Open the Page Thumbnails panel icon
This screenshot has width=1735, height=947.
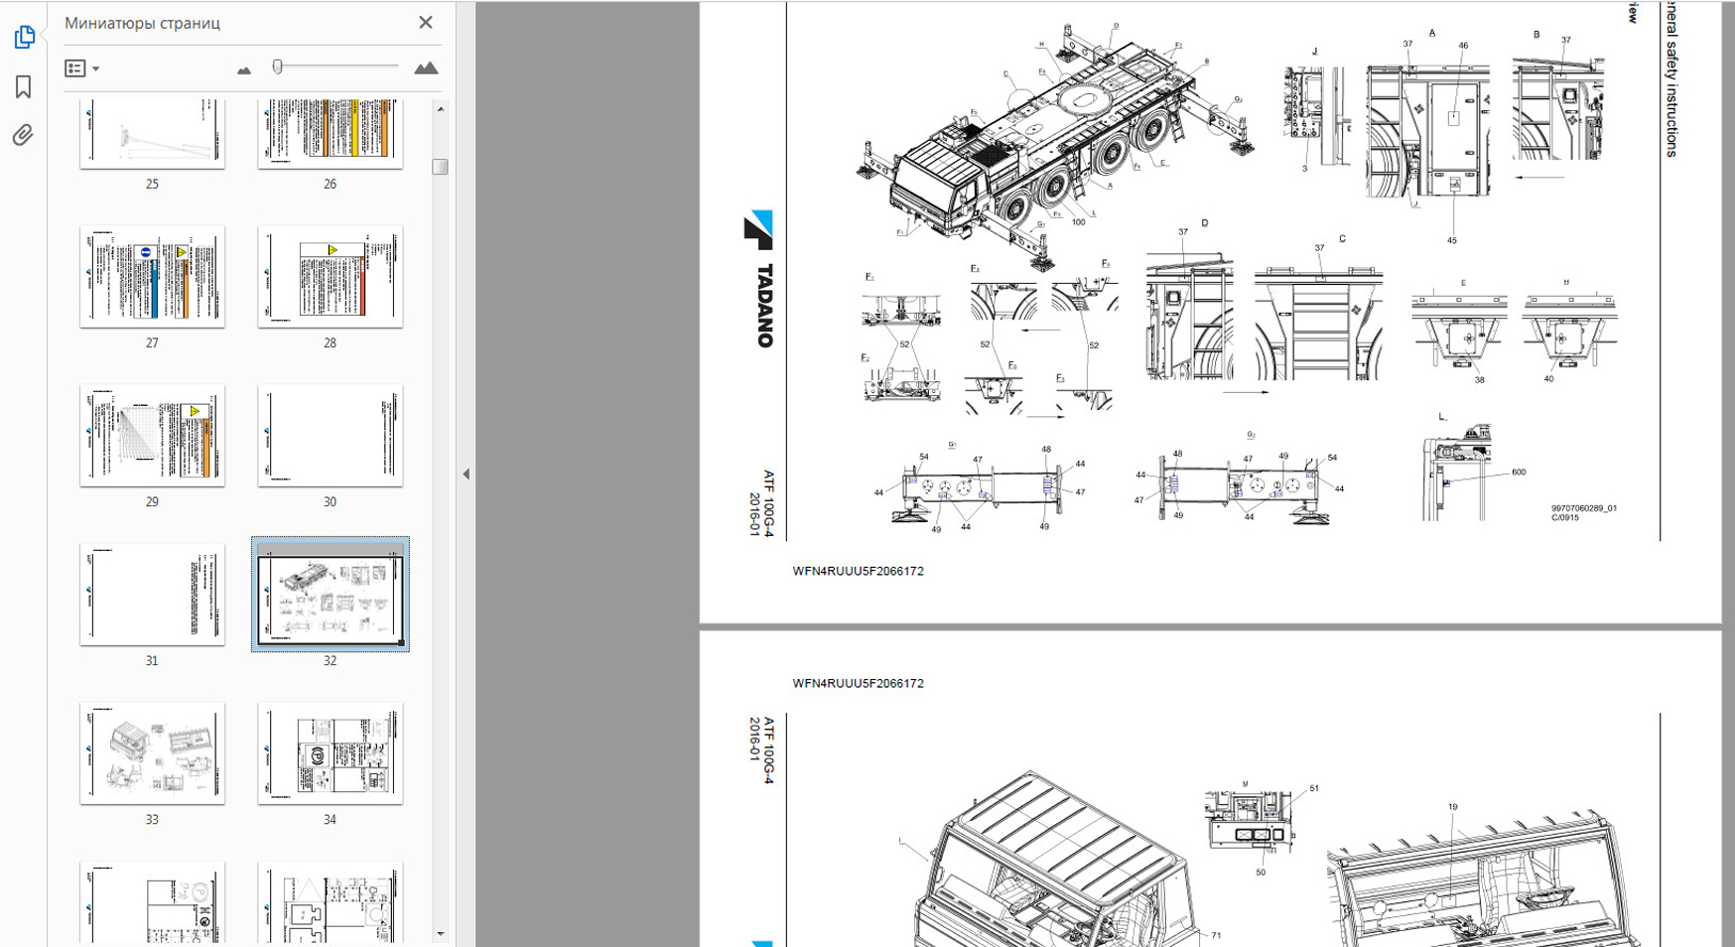[x=24, y=38]
